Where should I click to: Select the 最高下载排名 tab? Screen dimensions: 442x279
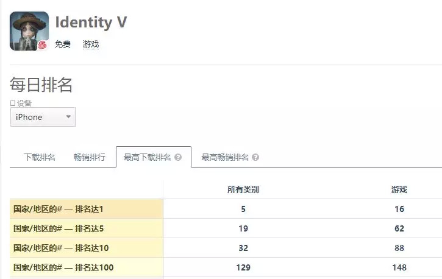[x=148, y=157]
